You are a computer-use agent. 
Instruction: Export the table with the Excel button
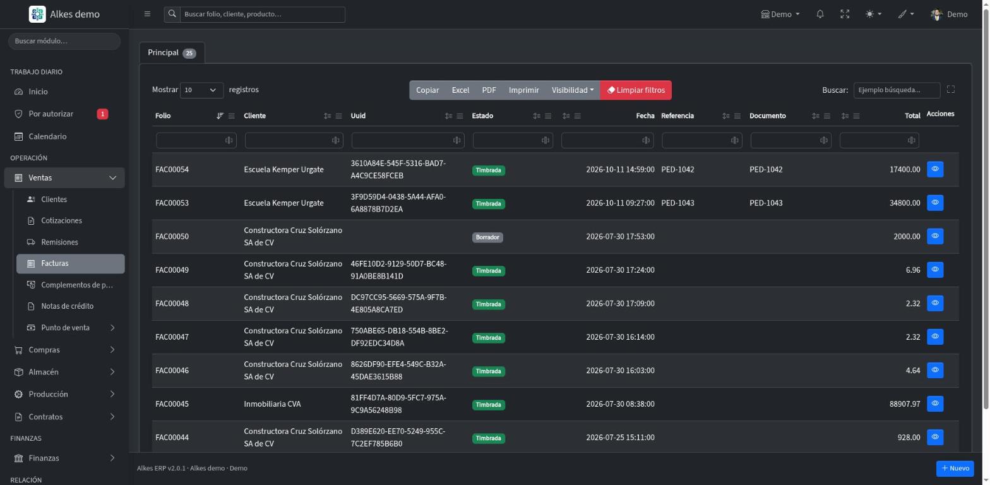coord(460,90)
